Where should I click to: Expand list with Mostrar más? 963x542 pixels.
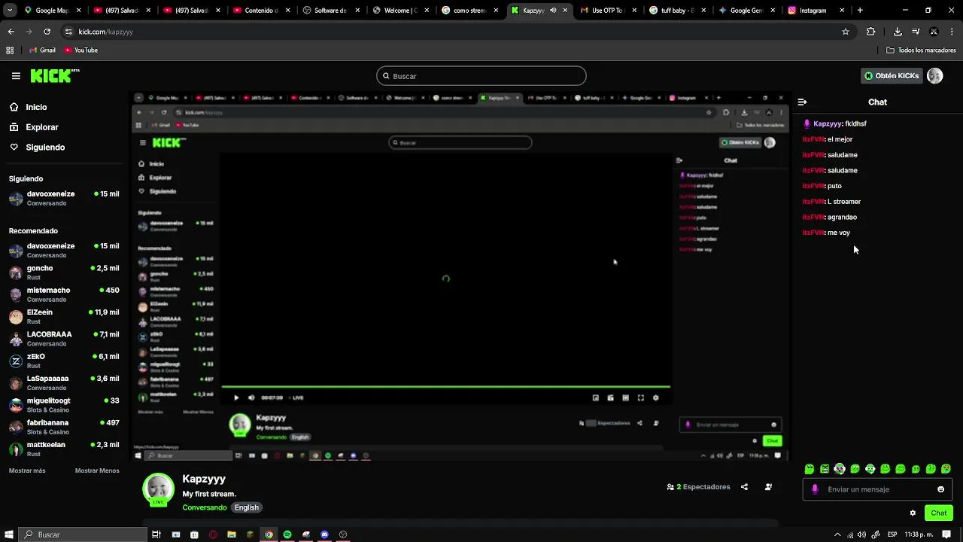[x=27, y=470]
